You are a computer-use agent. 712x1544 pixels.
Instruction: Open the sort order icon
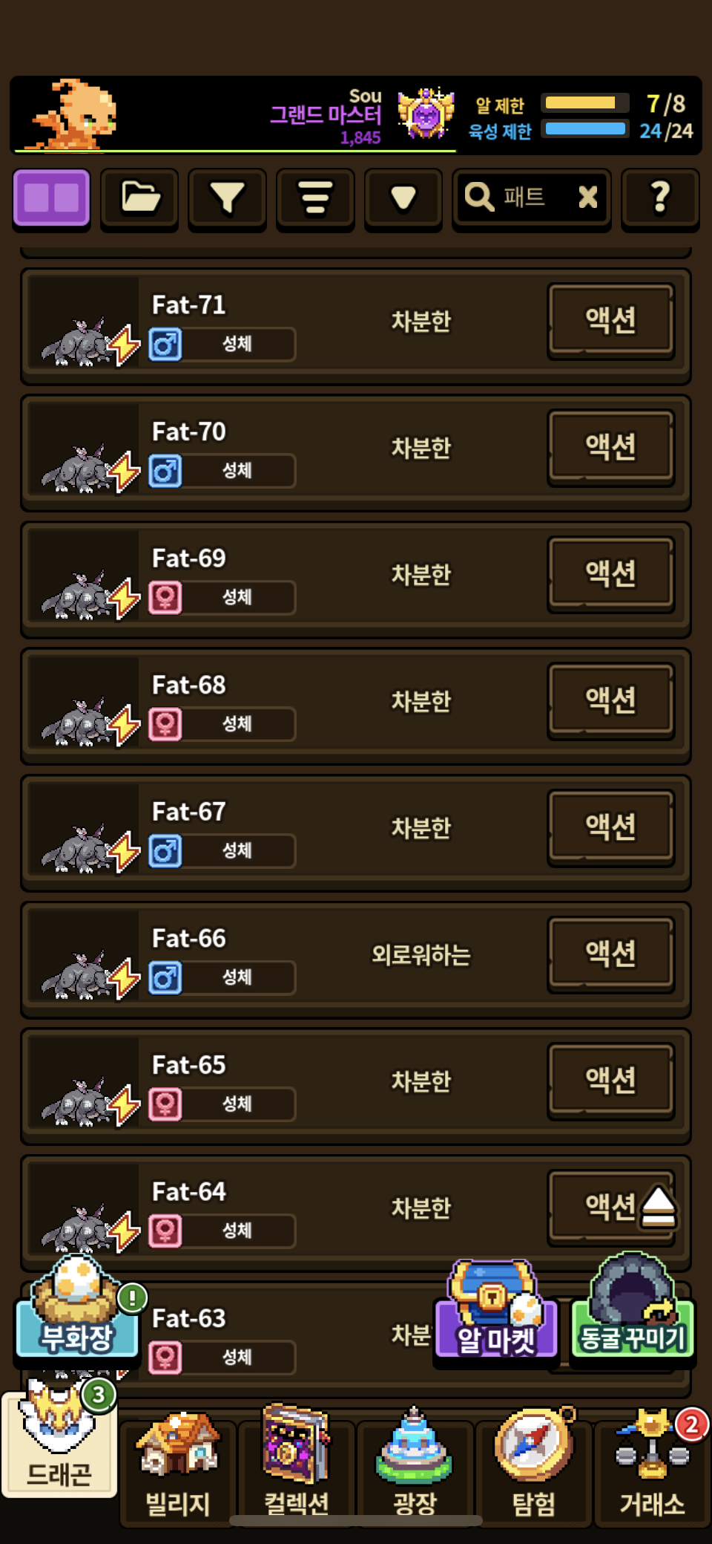click(315, 198)
